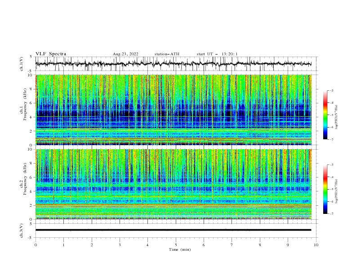
Task: Click the time axis tick label "9"
Action: coord(288,245)
